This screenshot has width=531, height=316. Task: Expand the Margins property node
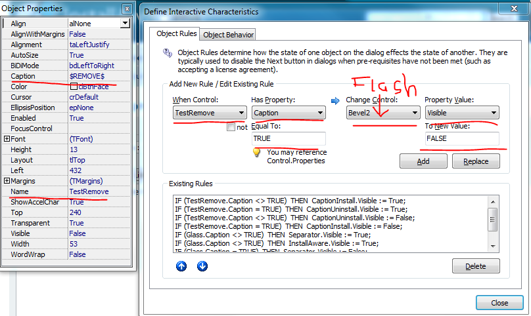click(x=7, y=181)
